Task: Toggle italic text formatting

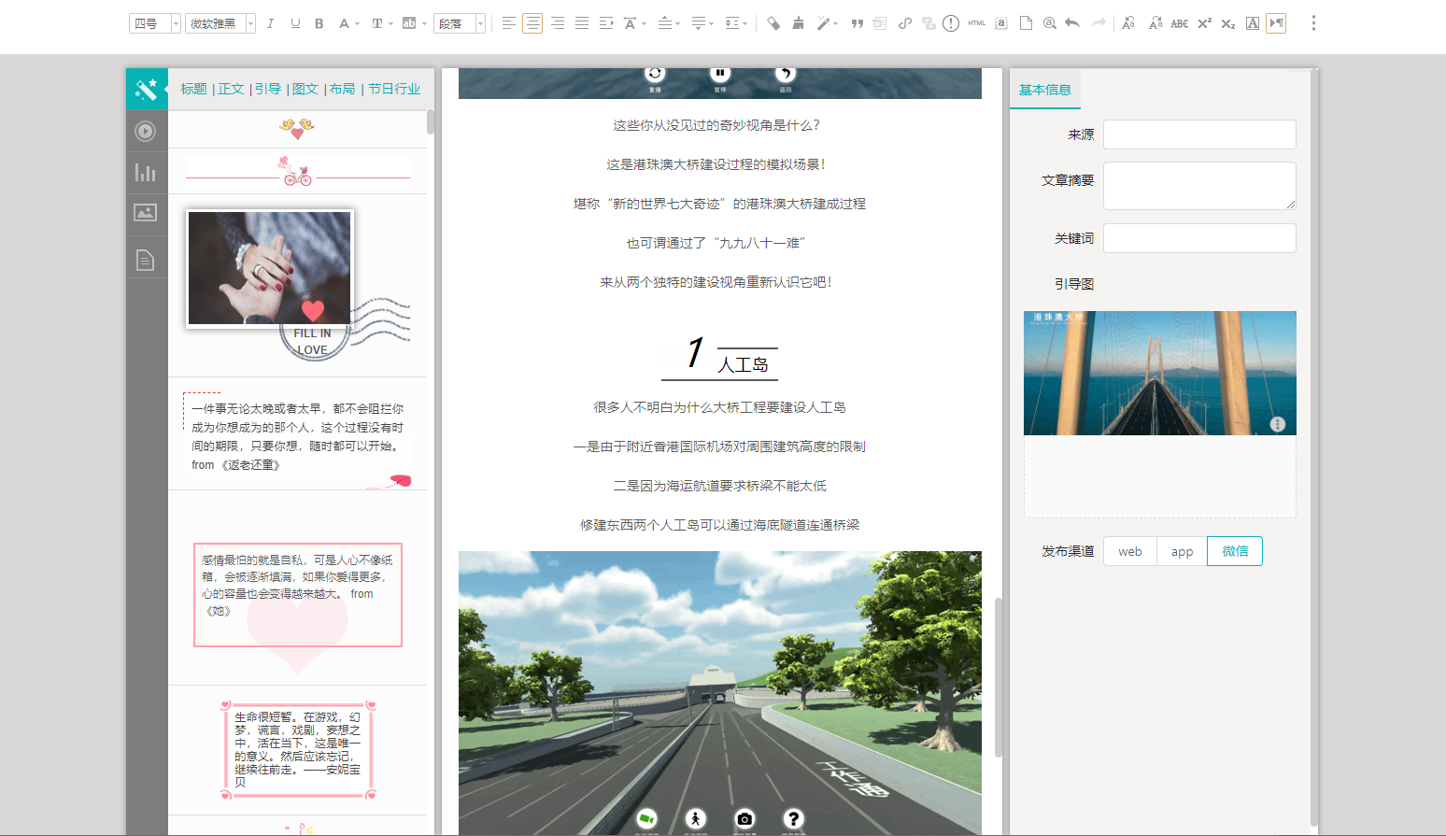Action: point(270,23)
